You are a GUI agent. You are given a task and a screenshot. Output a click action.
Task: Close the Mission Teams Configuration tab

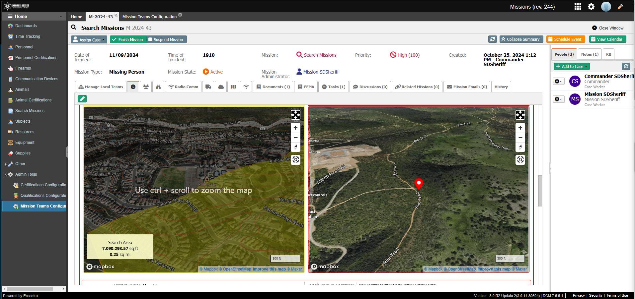pos(180,15)
